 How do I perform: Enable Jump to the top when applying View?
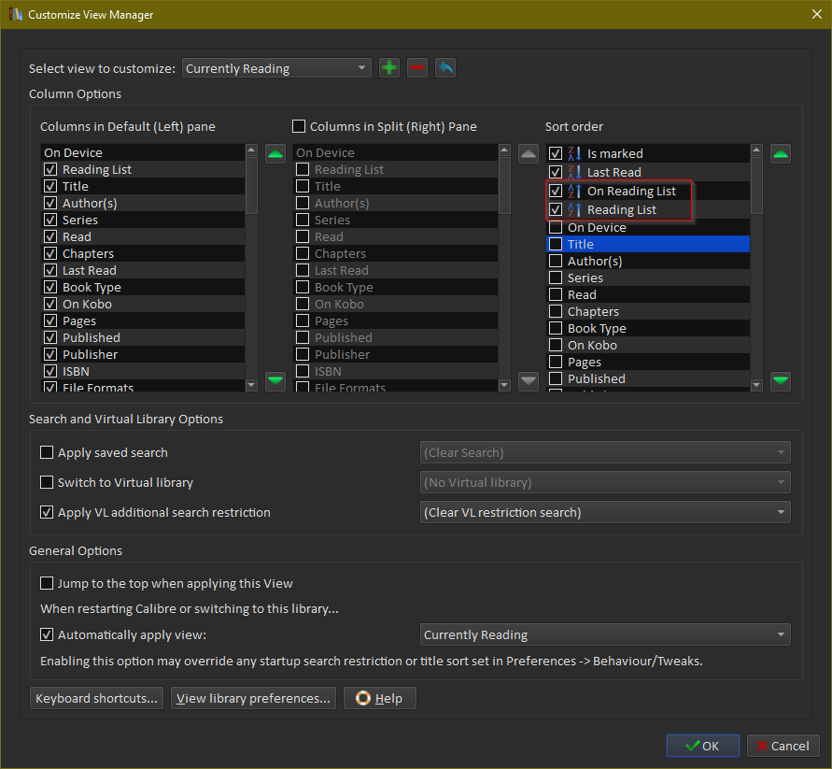47,583
